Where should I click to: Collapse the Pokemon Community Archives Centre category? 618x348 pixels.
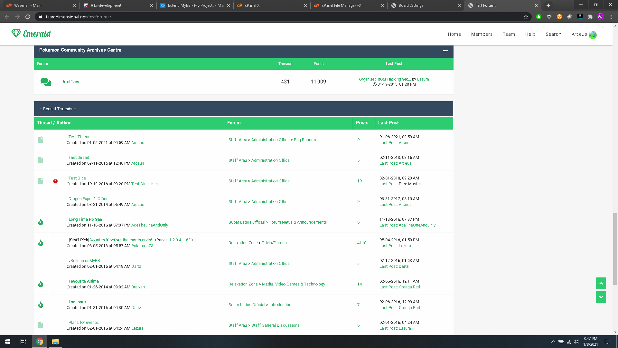click(445, 50)
